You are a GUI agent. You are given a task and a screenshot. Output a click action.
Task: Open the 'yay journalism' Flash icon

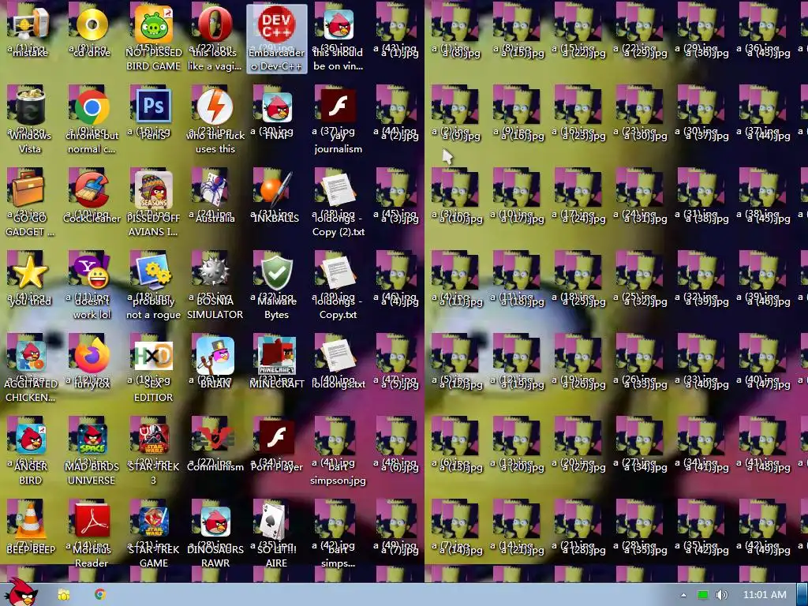pos(338,107)
